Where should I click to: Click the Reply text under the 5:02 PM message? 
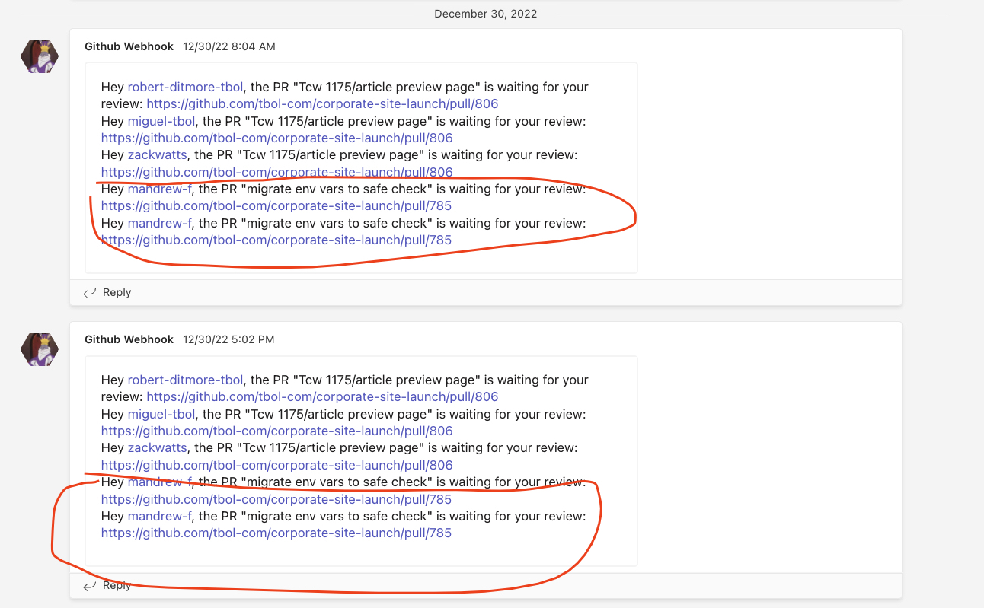tap(115, 584)
